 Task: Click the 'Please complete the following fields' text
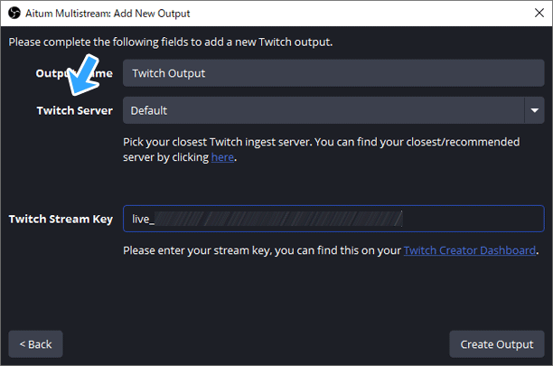coord(171,42)
